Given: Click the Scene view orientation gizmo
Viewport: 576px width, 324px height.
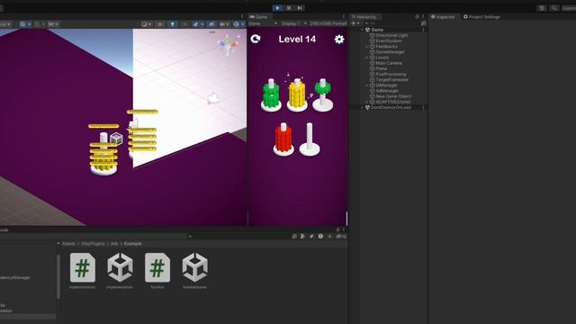Looking at the screenshot, I should click(x=228, y=44).
